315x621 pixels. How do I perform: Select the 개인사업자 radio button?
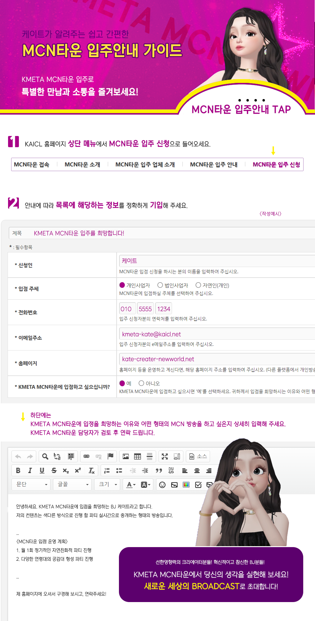(122, 285)
